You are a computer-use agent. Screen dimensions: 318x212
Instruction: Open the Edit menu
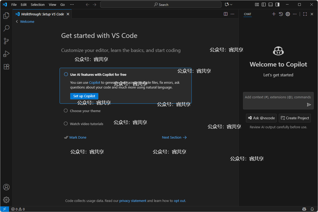click(x=24, y=5)
